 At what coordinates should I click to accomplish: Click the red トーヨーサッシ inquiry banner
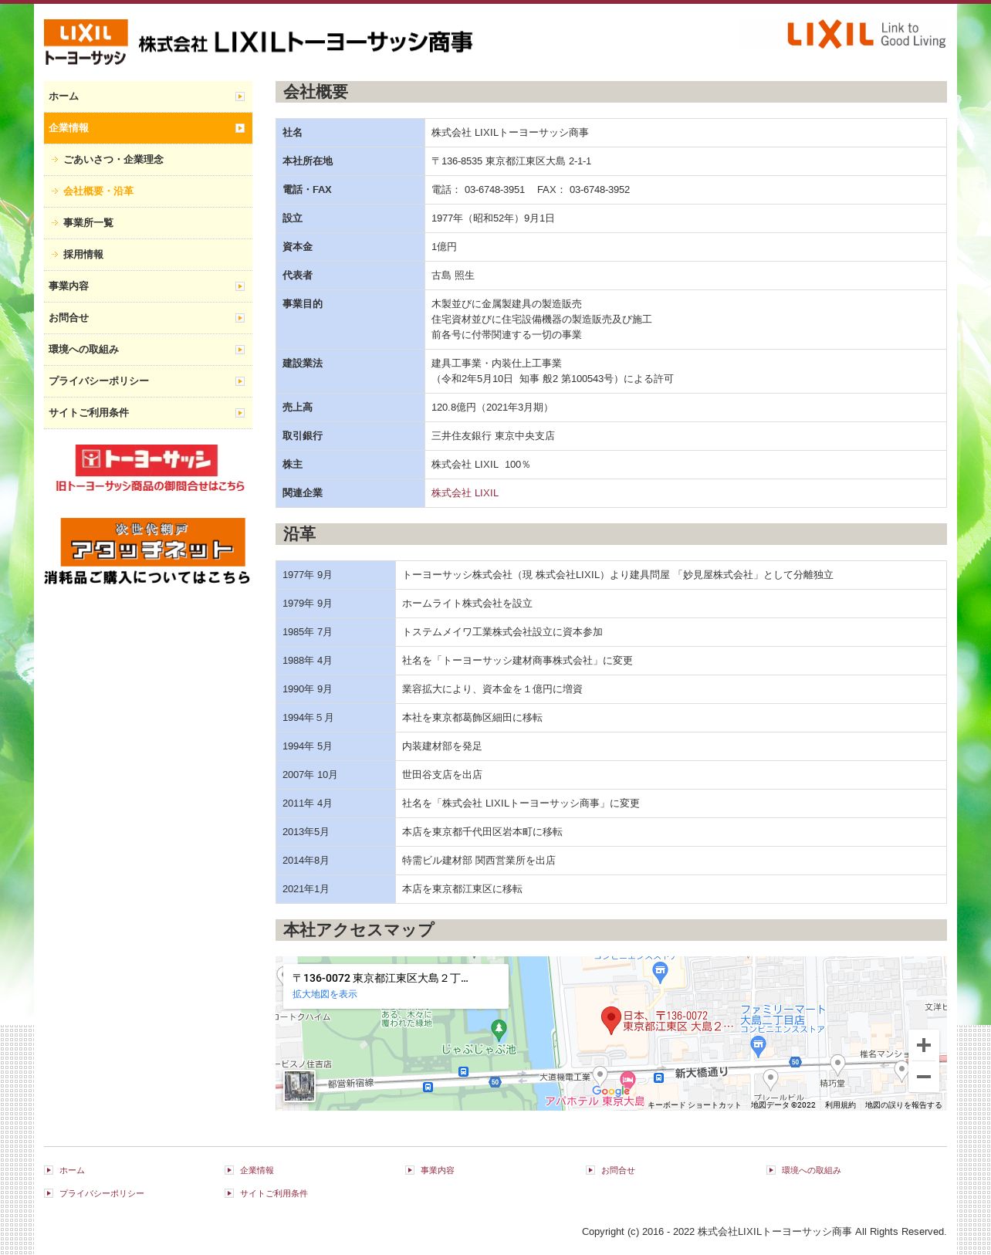149,469
